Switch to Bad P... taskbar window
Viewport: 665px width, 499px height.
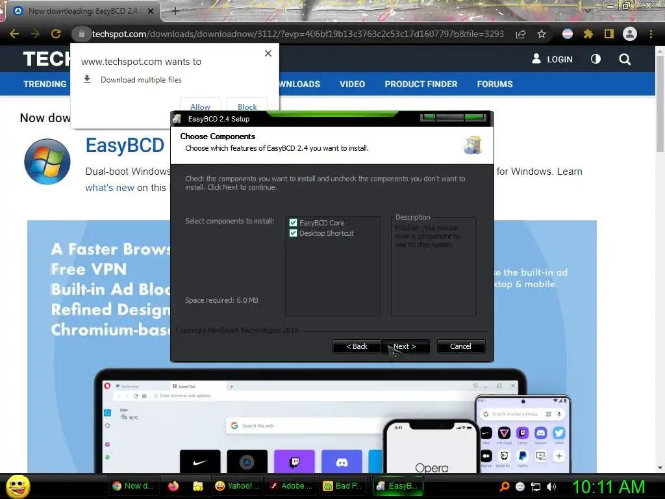pos(343,486)
